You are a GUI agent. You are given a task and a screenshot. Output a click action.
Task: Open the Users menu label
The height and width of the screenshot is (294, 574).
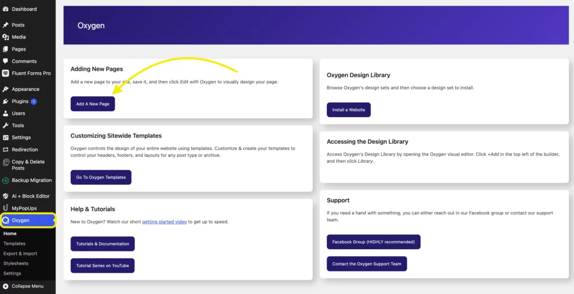click(x=18, y=113)
